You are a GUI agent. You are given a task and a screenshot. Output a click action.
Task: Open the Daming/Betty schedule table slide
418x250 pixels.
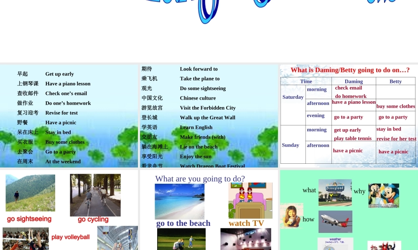coord(349,116)
